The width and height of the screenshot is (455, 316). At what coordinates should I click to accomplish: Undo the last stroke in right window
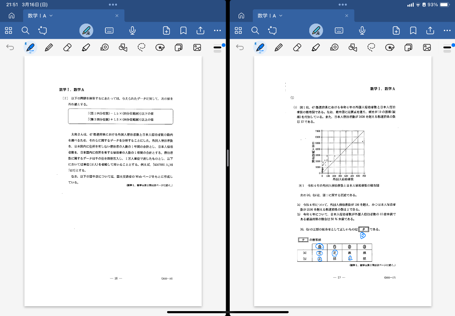[x=240, y=48]
